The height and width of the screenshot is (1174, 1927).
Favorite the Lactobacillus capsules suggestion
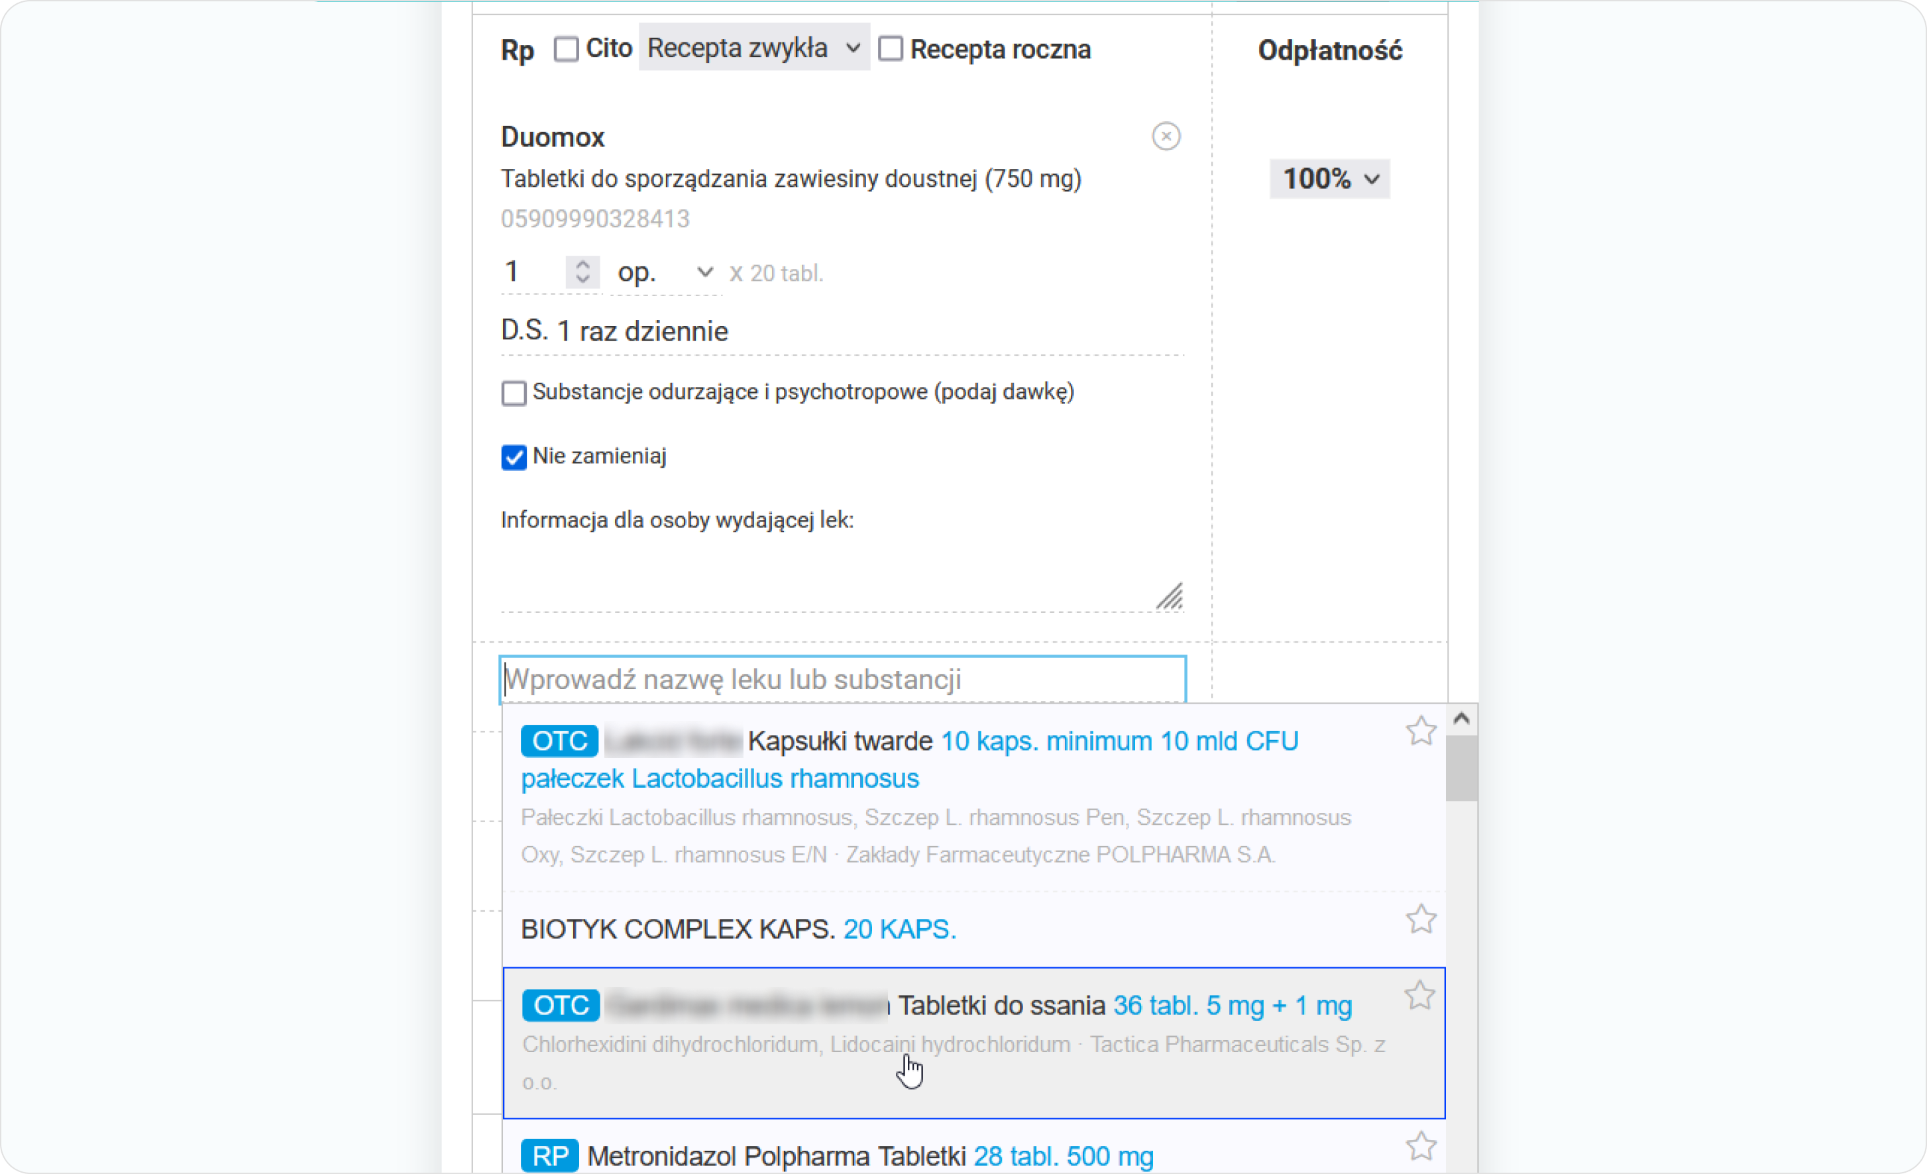pyautogui.click(x=1420, y=731)
